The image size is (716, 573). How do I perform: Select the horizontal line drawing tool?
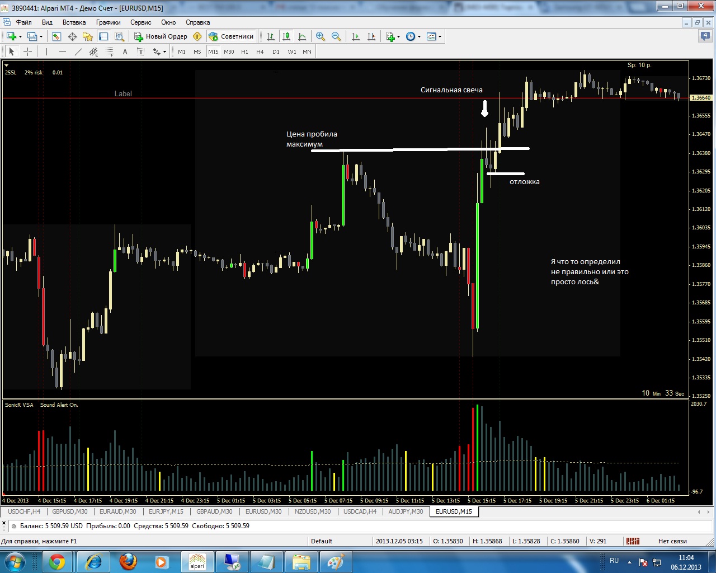coord(62,51)
